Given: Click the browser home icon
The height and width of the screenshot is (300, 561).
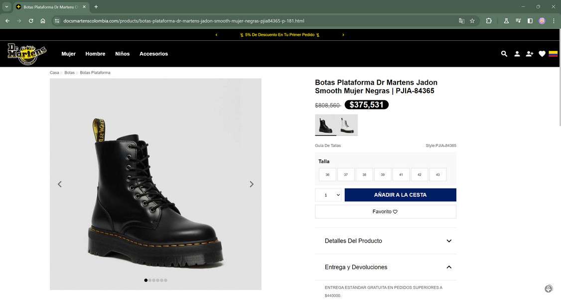Looking at the screenshot, I should (43, 21).
